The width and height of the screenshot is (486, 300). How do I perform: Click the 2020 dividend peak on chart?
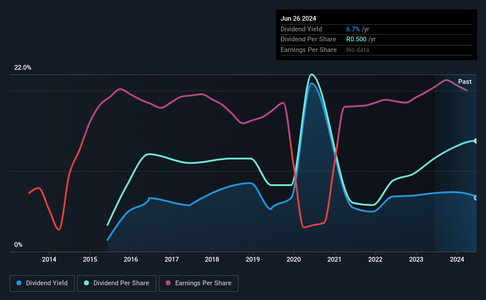pyautogui.click(x=311, y=75)
